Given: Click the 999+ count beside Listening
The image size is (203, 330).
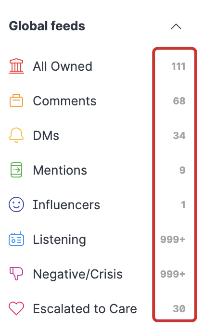Looking at the screenshot, I should [x=173, y=239].
